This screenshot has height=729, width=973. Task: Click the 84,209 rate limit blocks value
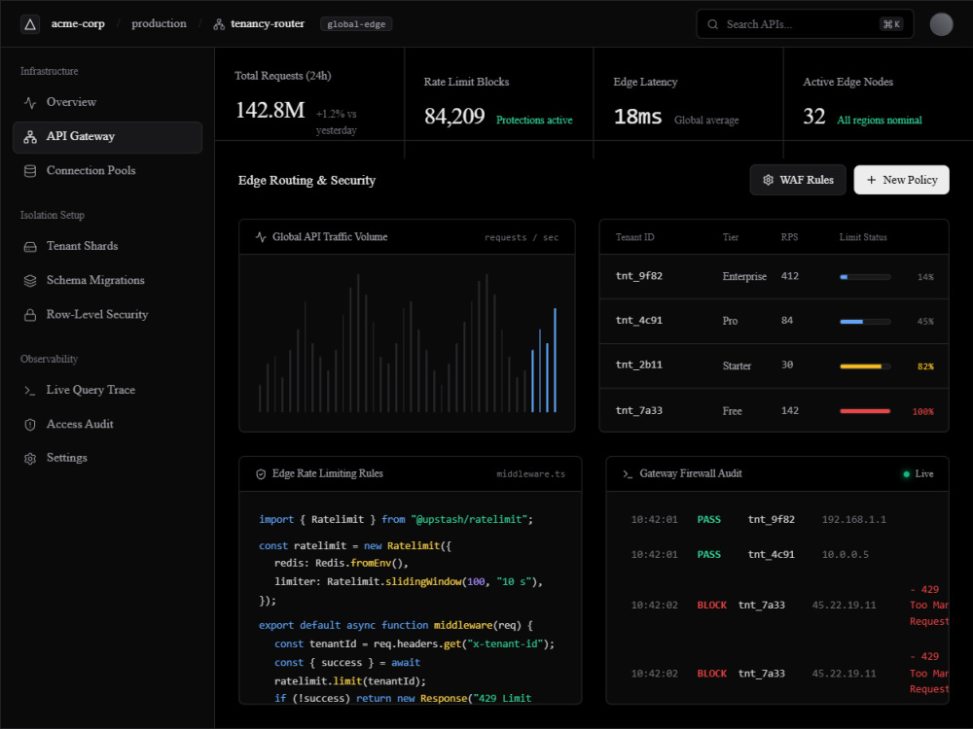[x=454, y=116]
